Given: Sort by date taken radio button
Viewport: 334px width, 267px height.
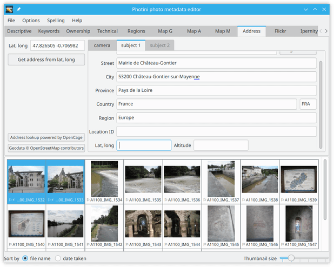Looking at the screenshot, I should pyautogui.click(x=58, y=258).
